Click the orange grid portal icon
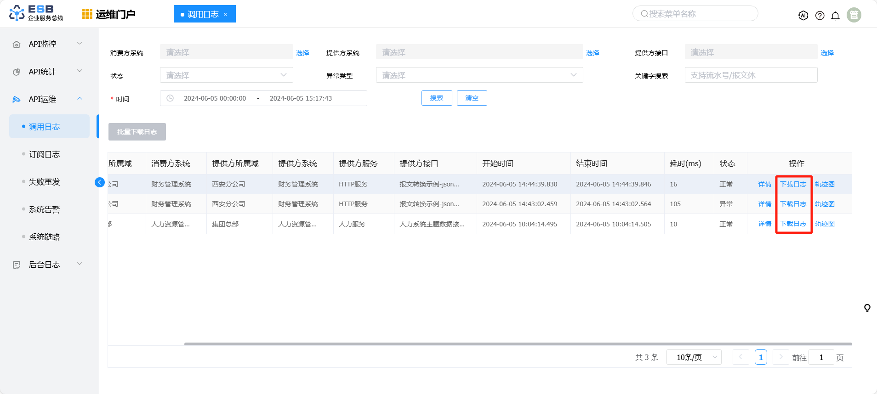877x394 pixels. (87, 14)
